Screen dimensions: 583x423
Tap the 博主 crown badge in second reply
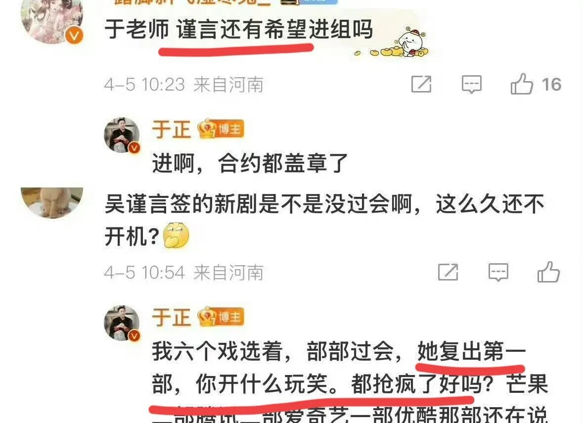221,317
